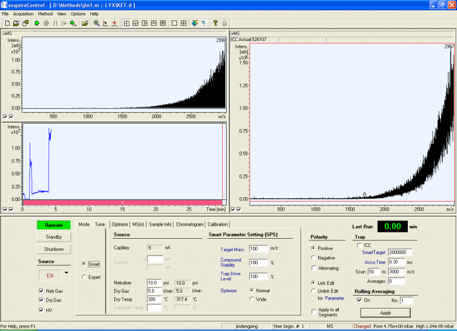This screenshot has width=457, height=331.
Task: Open the Method menu in menu bar
Action: (x=45, y=13)
